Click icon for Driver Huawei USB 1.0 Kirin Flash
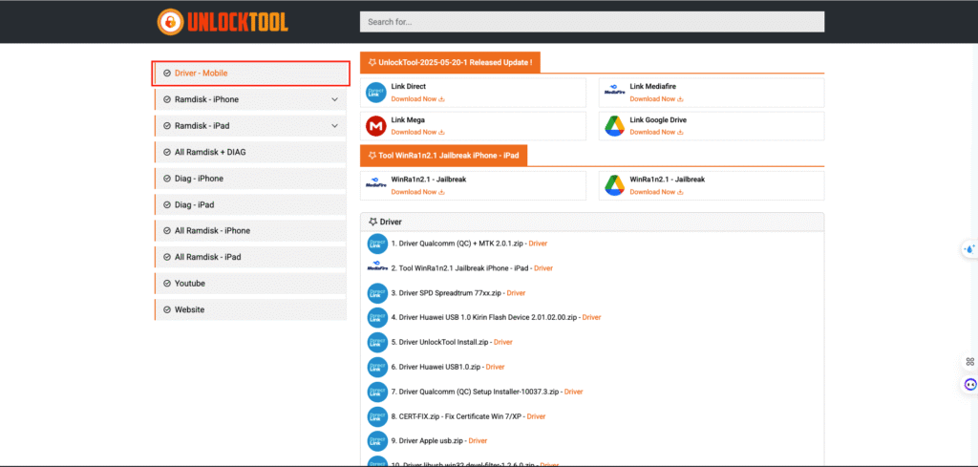 tap(377, 317)
